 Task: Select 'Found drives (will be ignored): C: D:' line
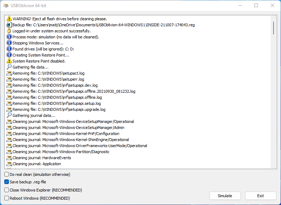tap(43, 49)
